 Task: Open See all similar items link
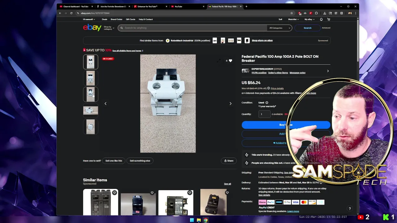[x=227, y=184]
